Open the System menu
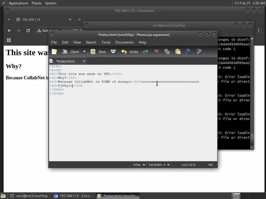 (x=51, y=3)
